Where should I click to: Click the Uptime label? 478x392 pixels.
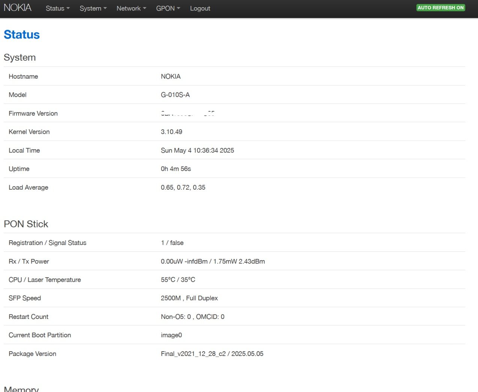[x=19, y=169]
